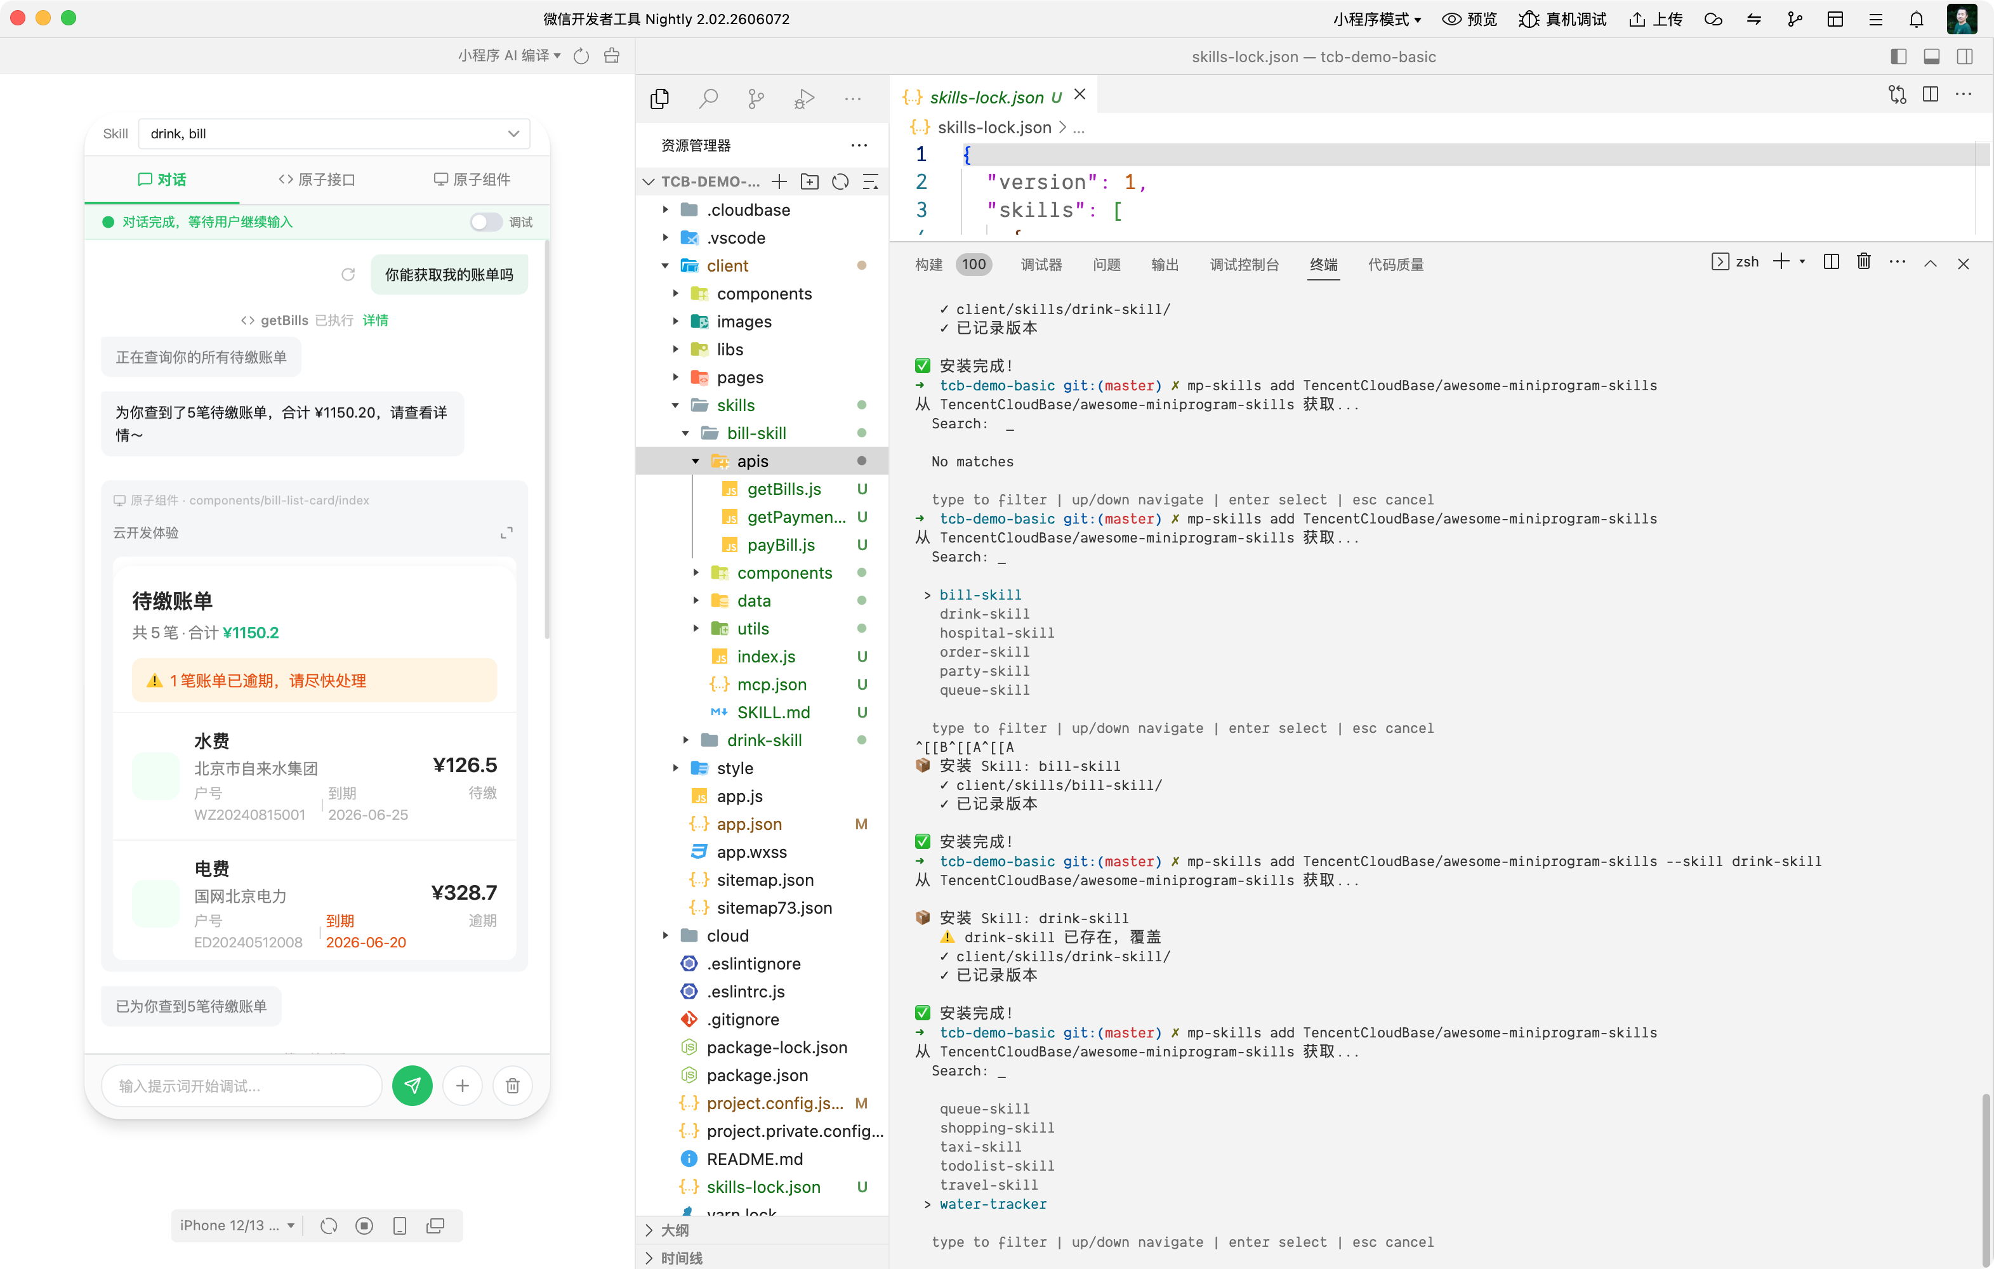
Task: Click the 水费 bill card
Action: pyautogui.click(x=314, y=777)
